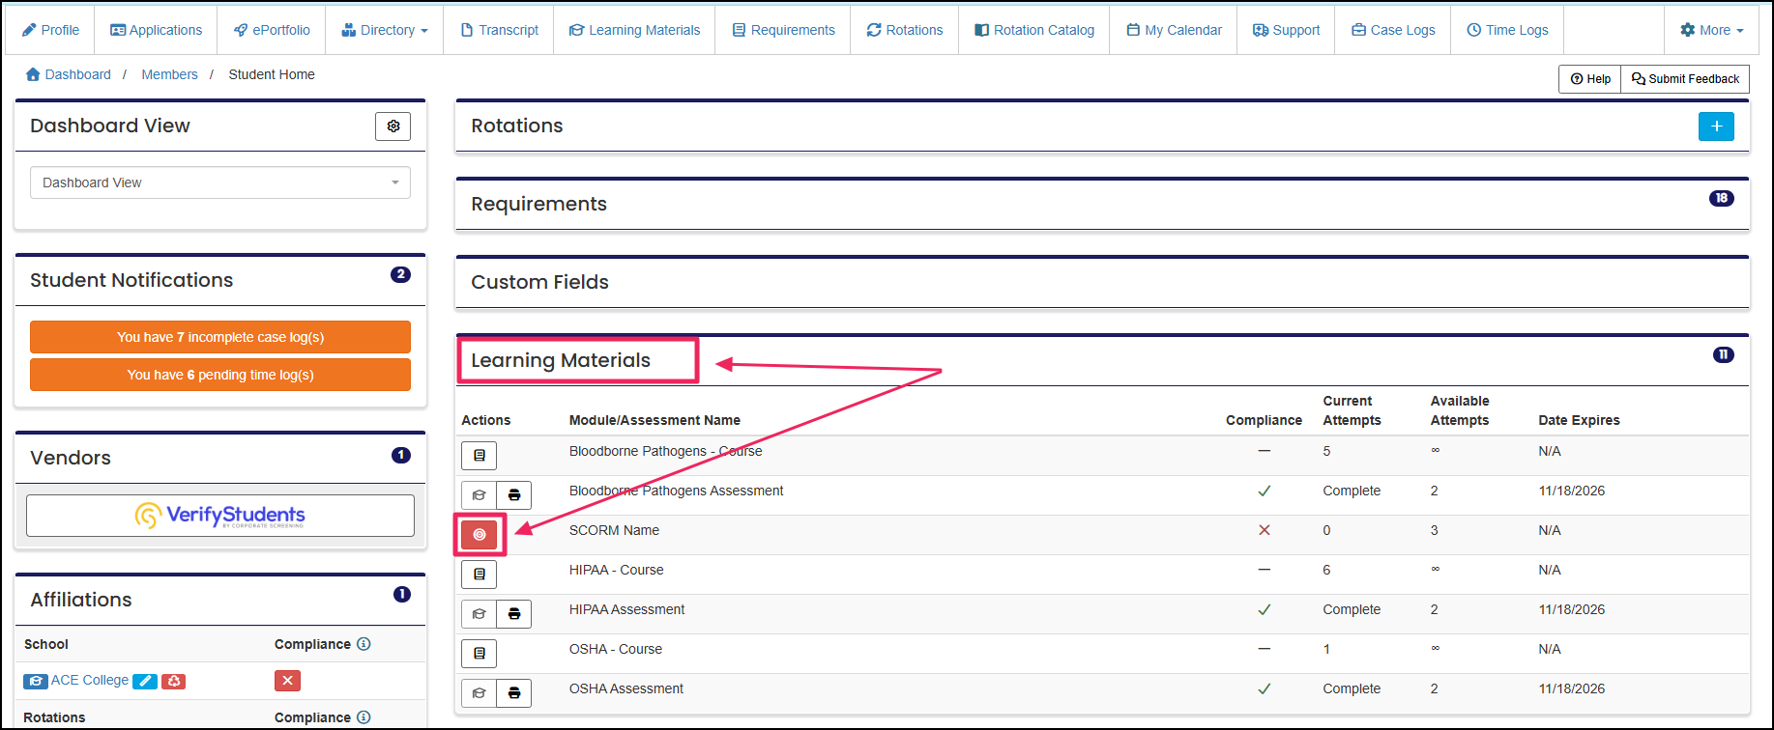
Task: Print the OSHA Assessment
Action: pyautogui.click(x=514, y=693)
